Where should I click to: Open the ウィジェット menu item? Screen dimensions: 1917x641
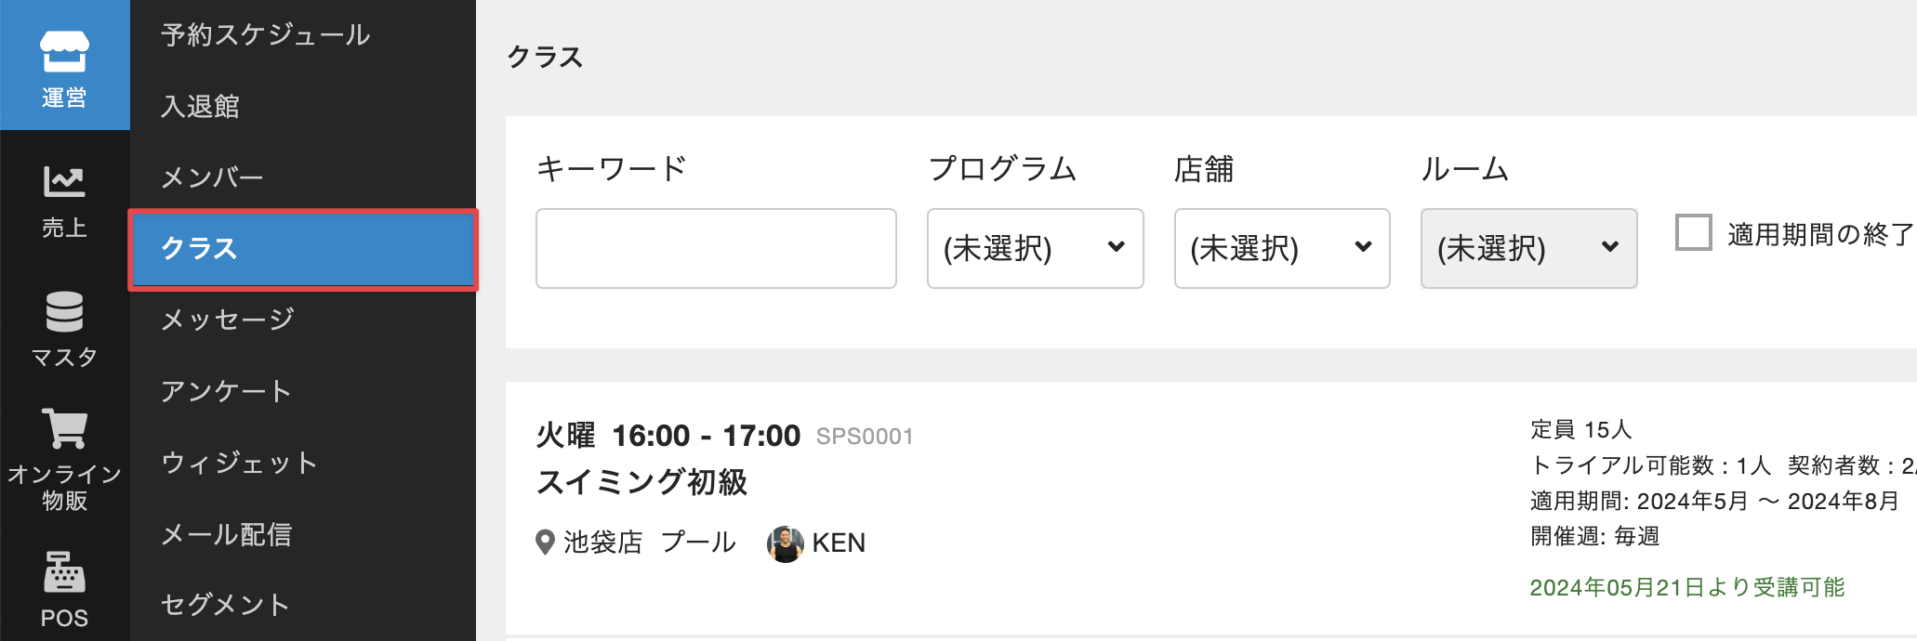pos(239,463)
